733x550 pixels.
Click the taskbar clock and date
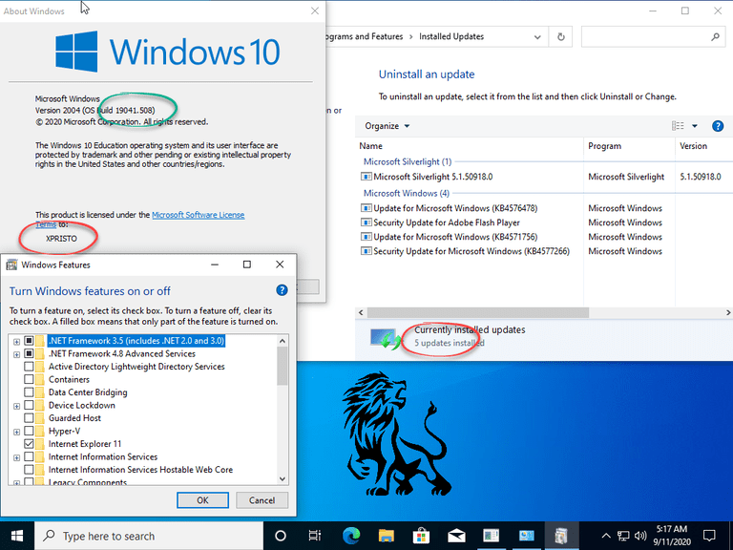672,536
